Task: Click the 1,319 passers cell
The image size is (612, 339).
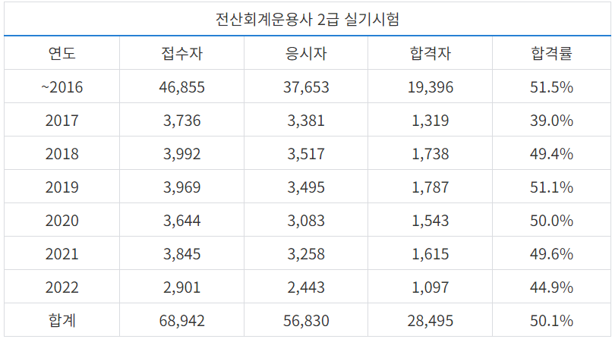Action: click(430, 120)
